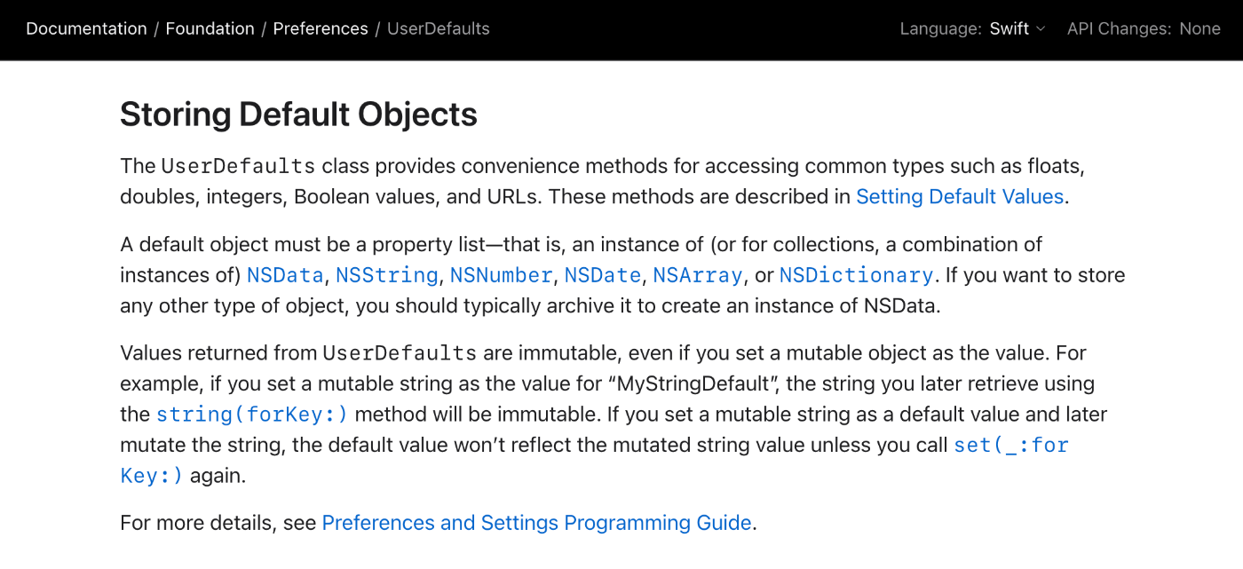Click the API Changes label
1243x569 pixels.
(x=1120, y=28)
